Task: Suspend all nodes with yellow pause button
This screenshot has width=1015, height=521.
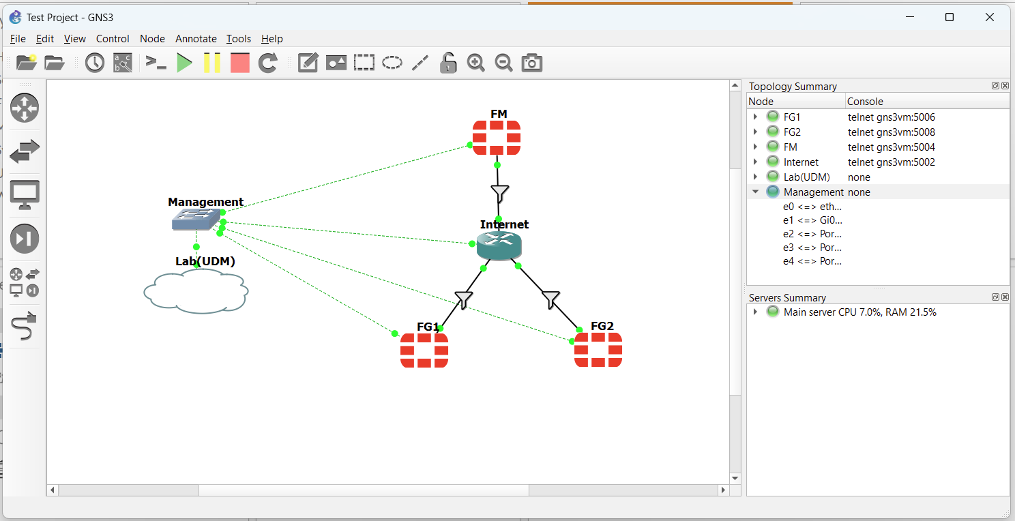Action: click(212, 63)
